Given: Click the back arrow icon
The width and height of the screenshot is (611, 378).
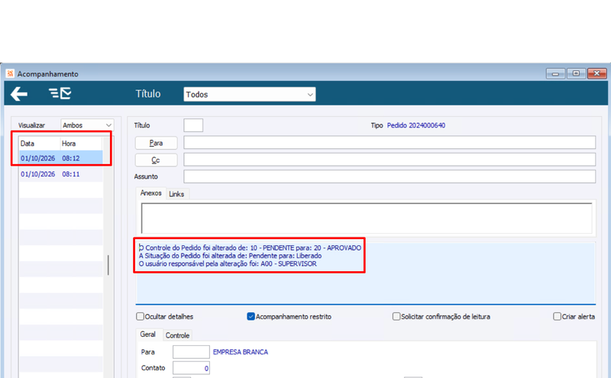Looking at the screenshot, I should (18, 94).
